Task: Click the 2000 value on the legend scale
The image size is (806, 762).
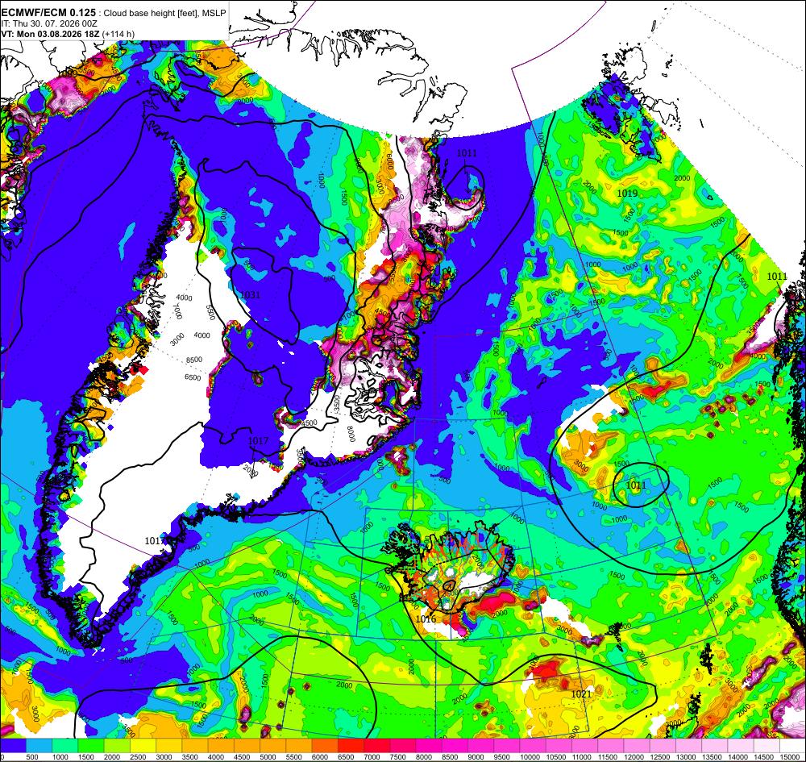Action: point(111,757)
